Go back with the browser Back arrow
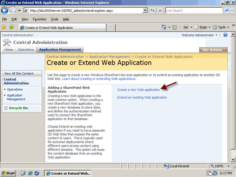 pos(4,11)
